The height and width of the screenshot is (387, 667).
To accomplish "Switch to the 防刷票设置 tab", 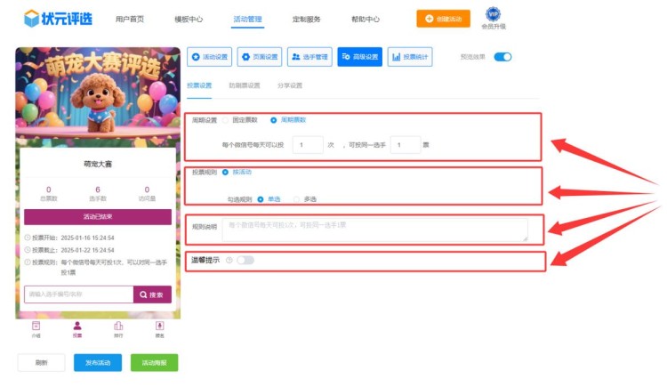I will [245, 85].
